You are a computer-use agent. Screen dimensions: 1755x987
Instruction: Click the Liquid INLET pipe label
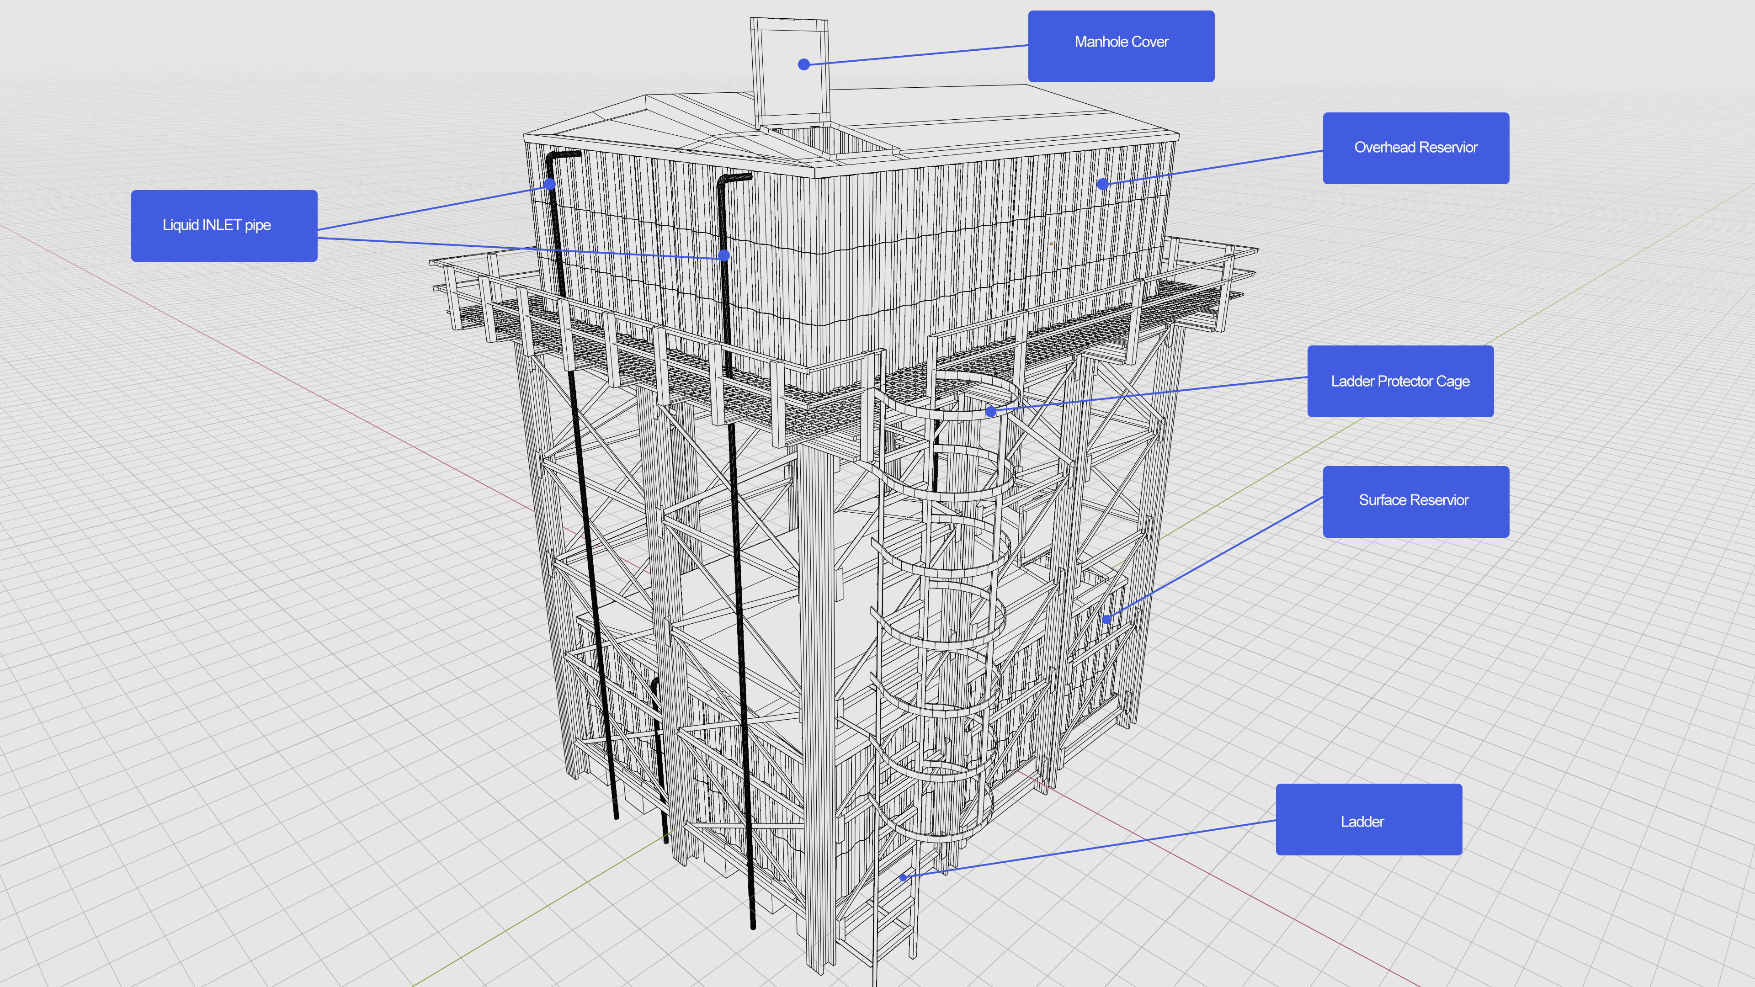(x=223, y=225)
